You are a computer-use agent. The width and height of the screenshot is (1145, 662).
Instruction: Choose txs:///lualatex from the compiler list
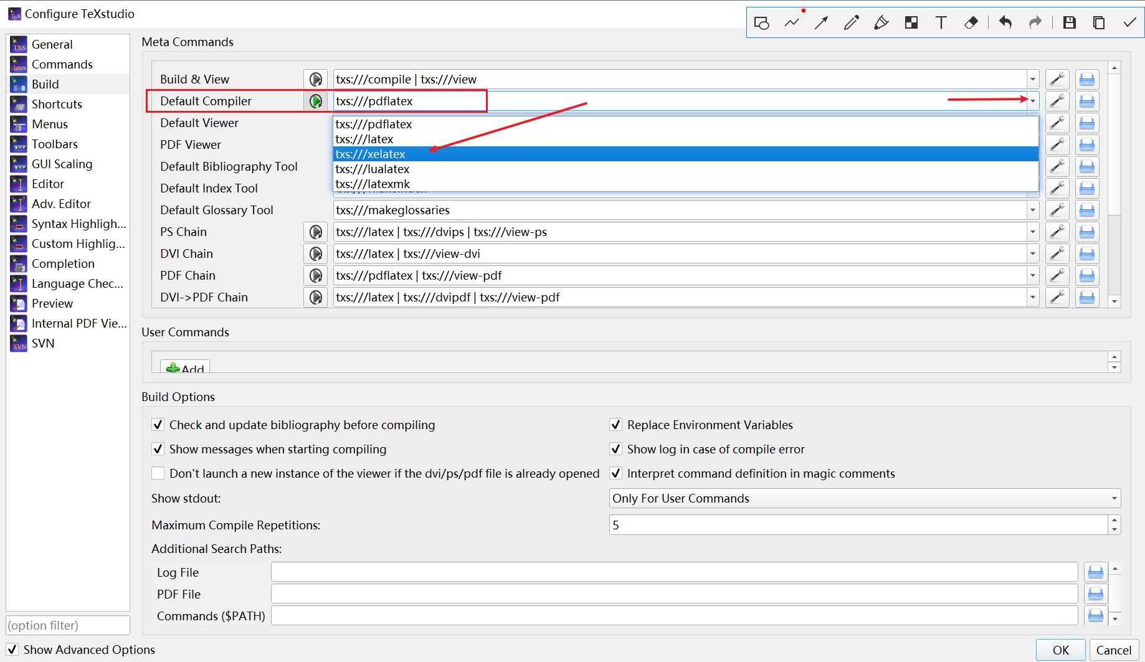[686, 169]
